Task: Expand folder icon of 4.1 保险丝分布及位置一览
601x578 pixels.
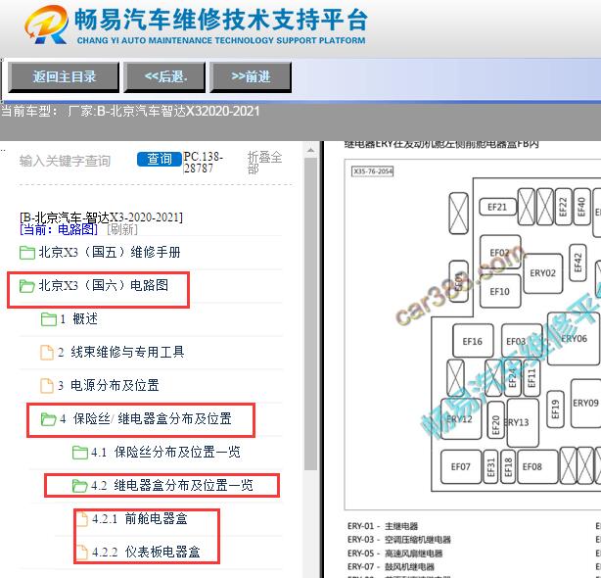Action: click(x=80, y=453)
